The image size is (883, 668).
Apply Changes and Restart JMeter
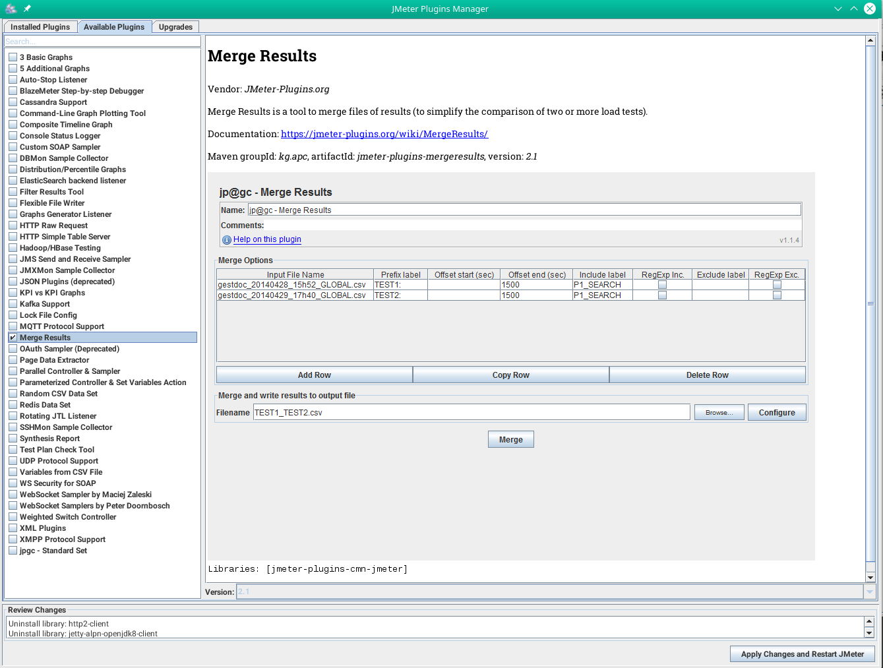[803, 654]
